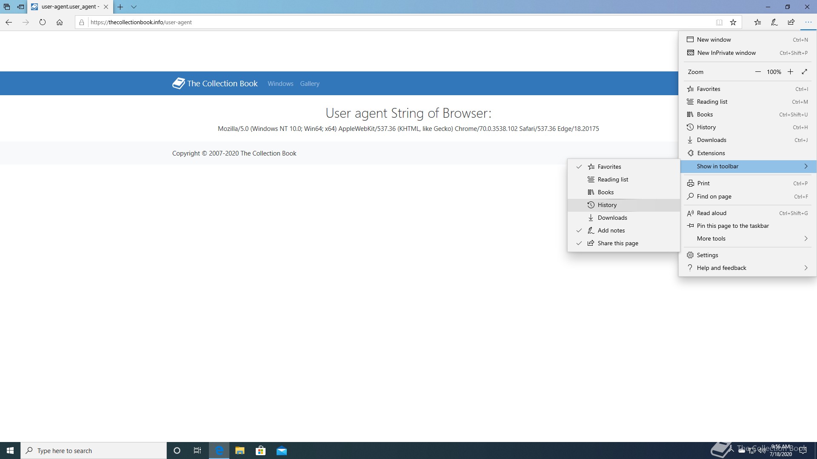Open Cortana circle icon
This screenshot has width=817, height=459.
[177, 450]
